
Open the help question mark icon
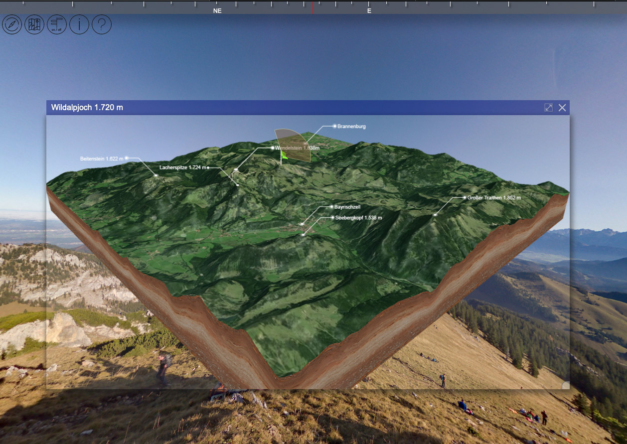(101, 24)
